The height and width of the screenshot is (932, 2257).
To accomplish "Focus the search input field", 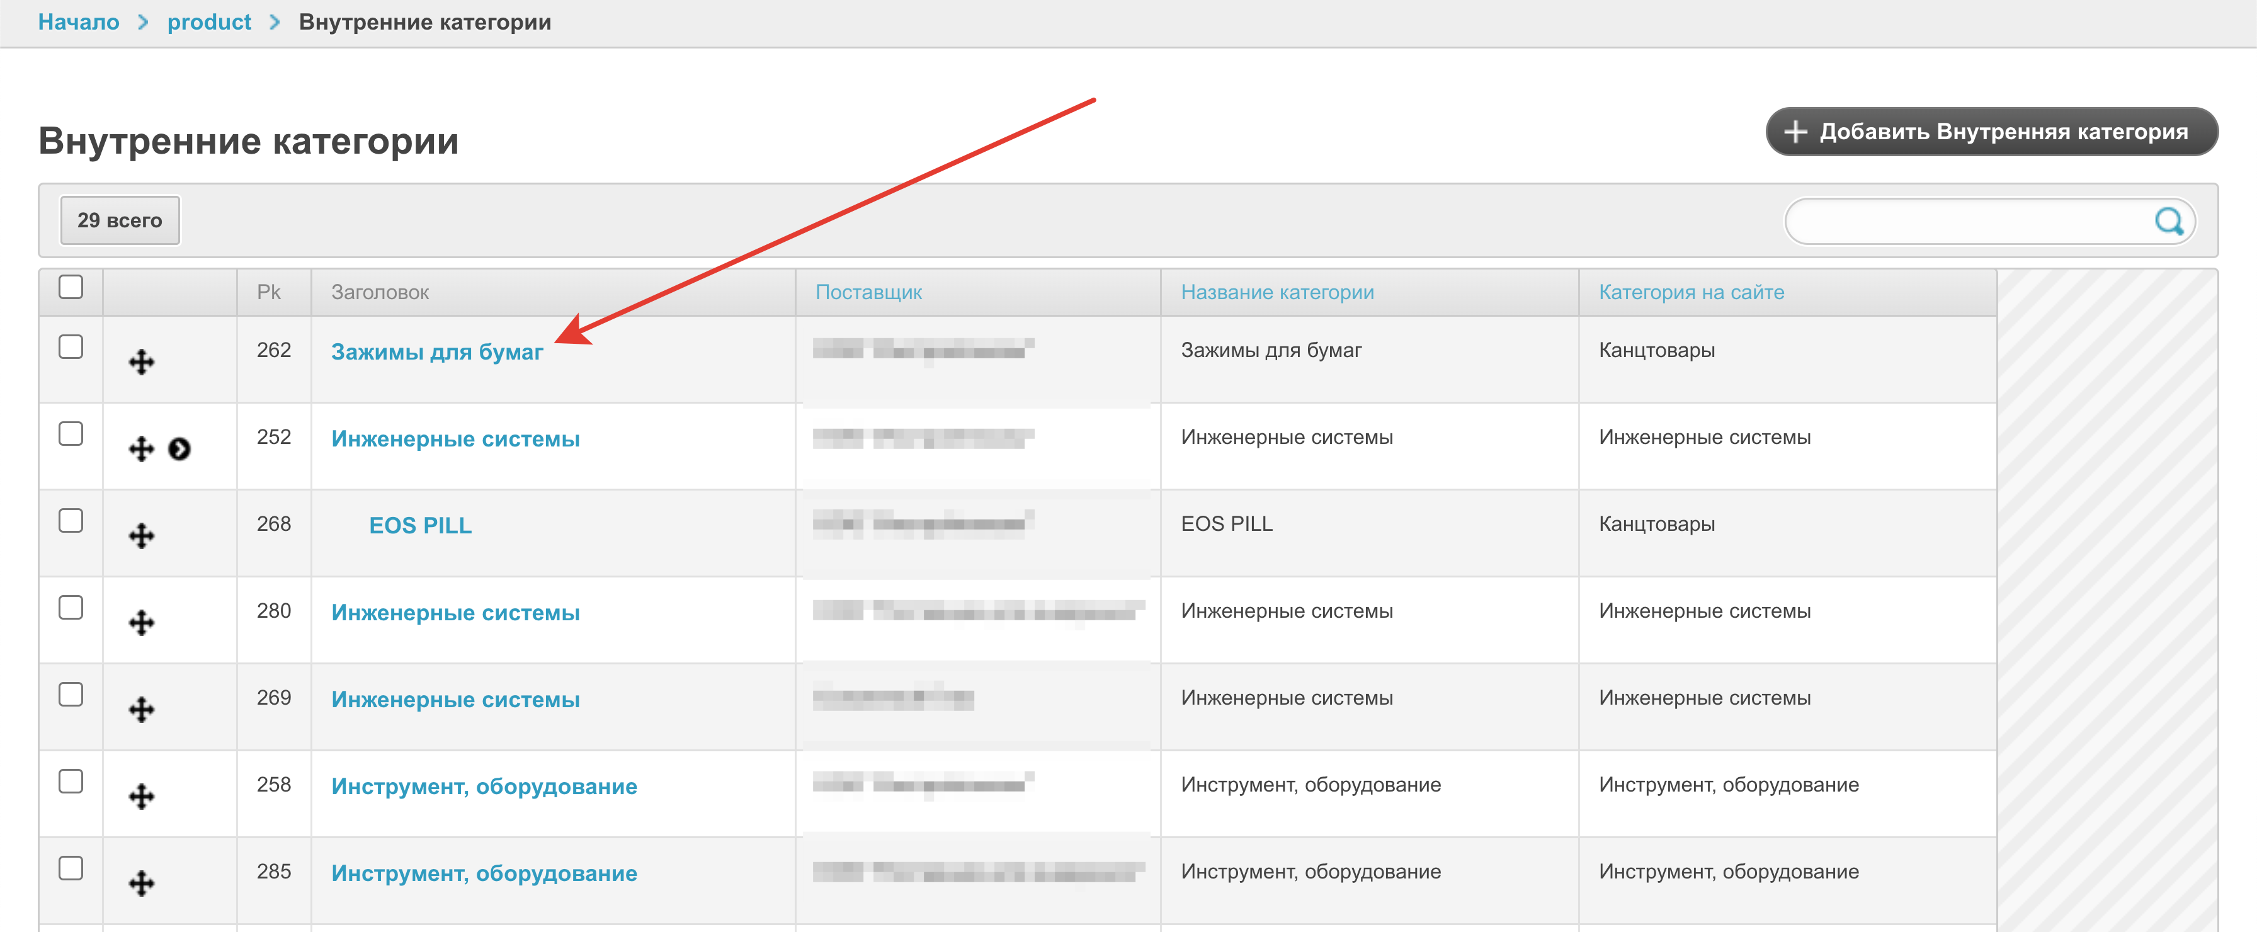I will [x=1967, y=222].
